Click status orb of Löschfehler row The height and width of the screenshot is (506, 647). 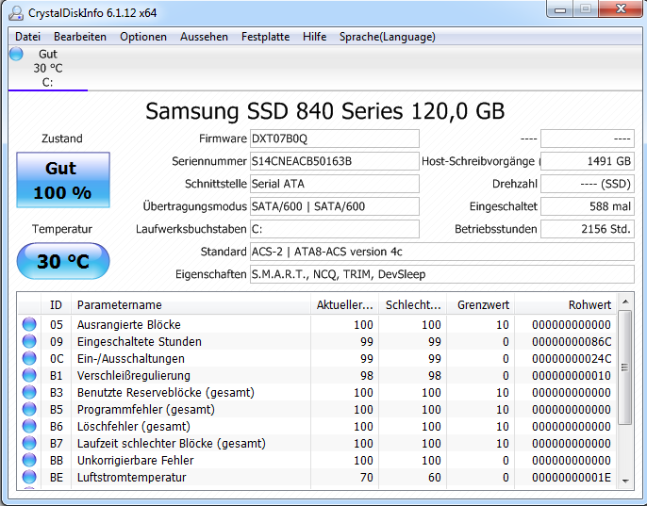click(29, 426)
